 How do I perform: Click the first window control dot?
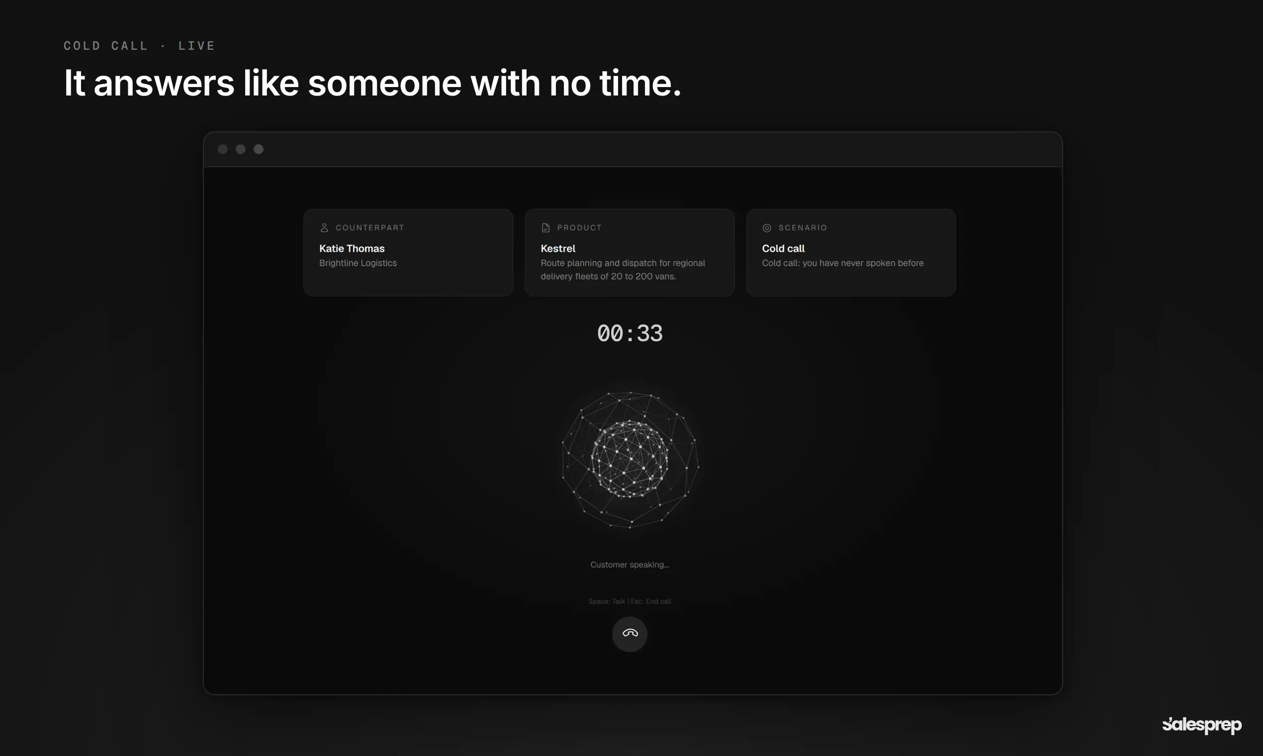coord(223,149)
